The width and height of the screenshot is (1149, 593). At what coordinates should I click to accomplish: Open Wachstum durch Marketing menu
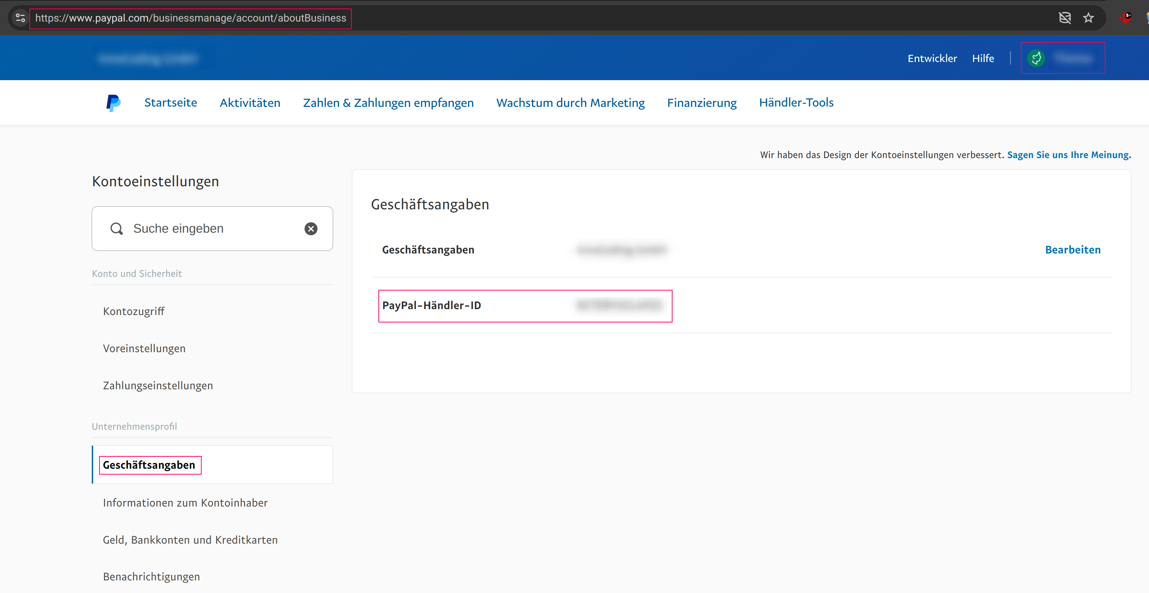tap(570, 102)
